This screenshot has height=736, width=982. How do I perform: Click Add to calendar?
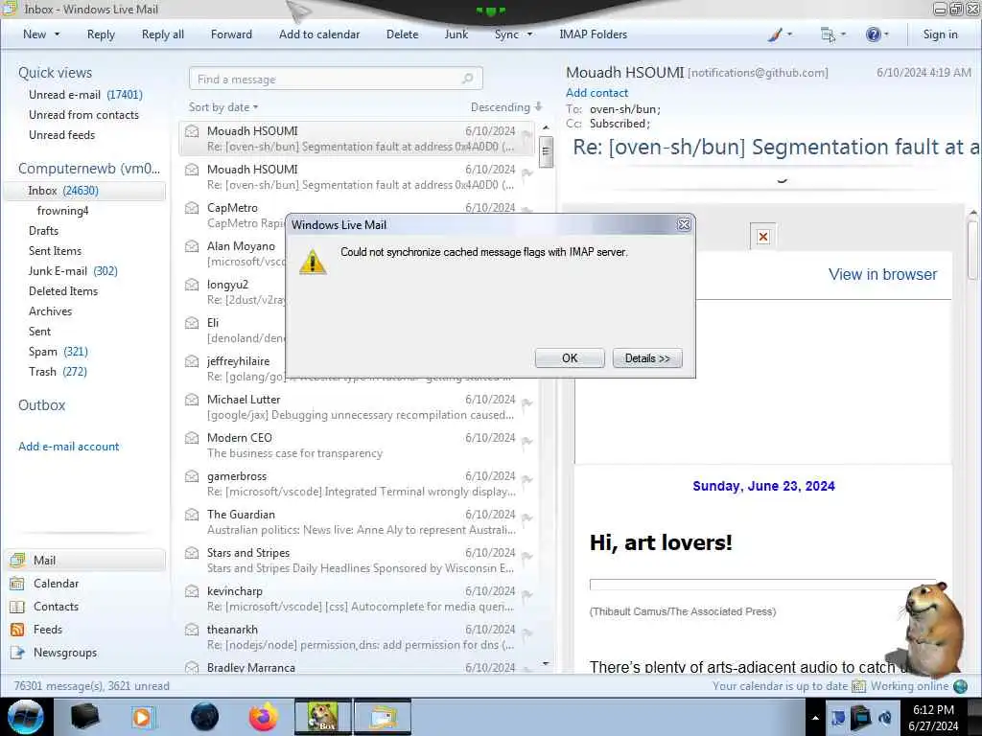tap(319, 34)
